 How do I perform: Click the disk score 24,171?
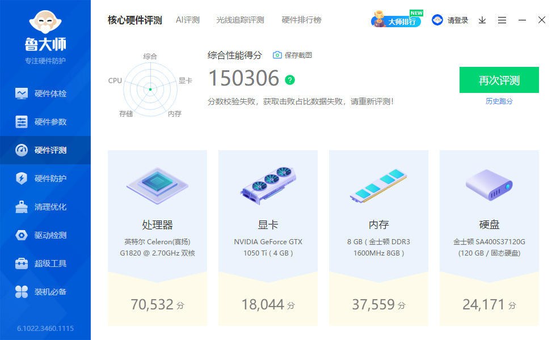(483, 305)
